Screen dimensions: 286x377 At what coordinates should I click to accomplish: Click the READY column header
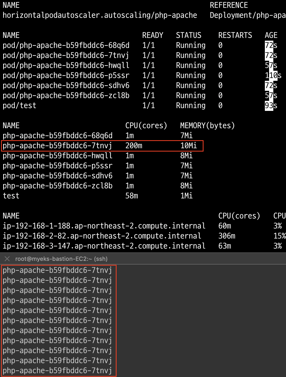click(x=153, y=35)
